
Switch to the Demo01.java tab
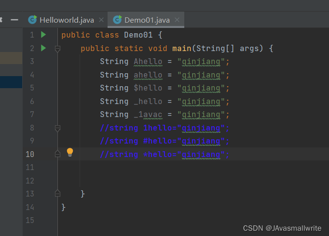click(x=146, y=20)
